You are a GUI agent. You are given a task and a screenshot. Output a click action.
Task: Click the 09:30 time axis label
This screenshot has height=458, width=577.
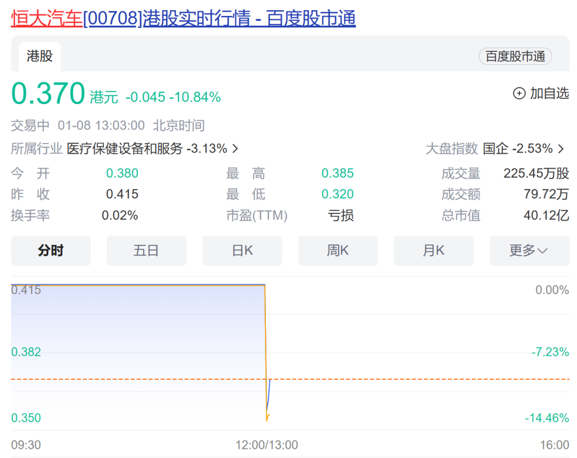(26, 445)
